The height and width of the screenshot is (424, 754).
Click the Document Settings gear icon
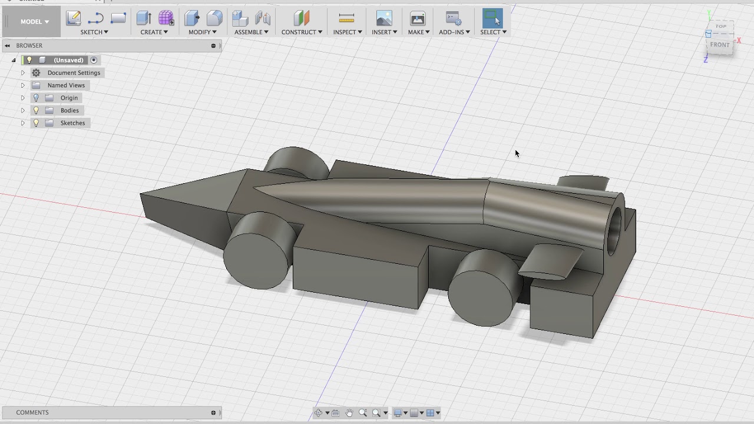pyautogui.click(x=36, y=72)
